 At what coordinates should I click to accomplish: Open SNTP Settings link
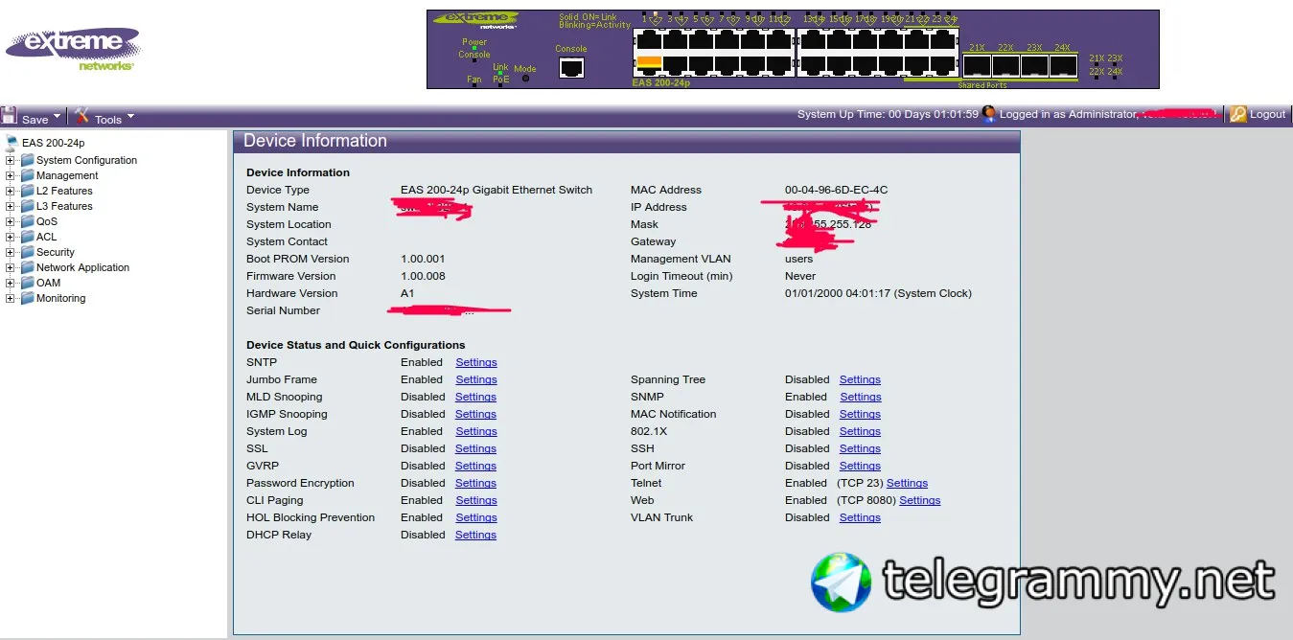(476, 362)
